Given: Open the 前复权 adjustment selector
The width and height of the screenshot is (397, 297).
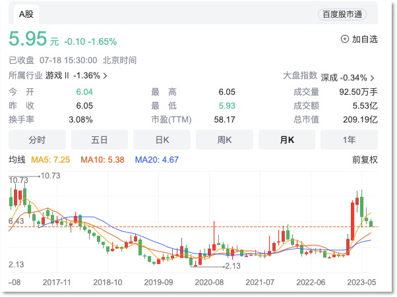Looking at the screenshot, I should pos(365,159).
